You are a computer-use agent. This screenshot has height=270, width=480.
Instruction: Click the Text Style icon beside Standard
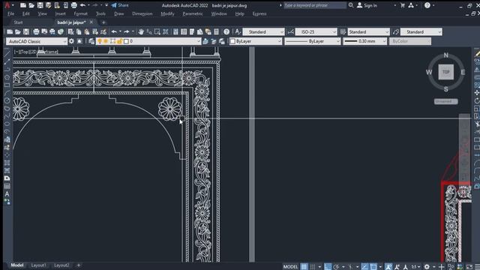tap(238, 31)
